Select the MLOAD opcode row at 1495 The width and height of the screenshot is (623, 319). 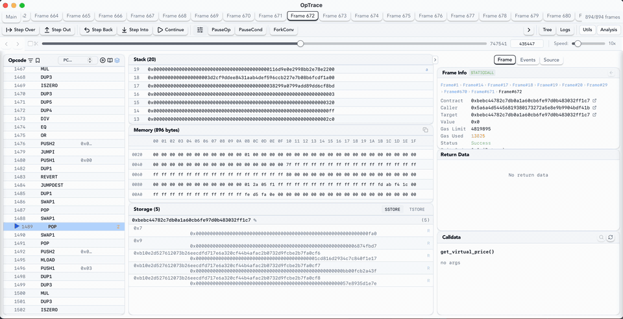pyautogui.click(x=64, y=260)
